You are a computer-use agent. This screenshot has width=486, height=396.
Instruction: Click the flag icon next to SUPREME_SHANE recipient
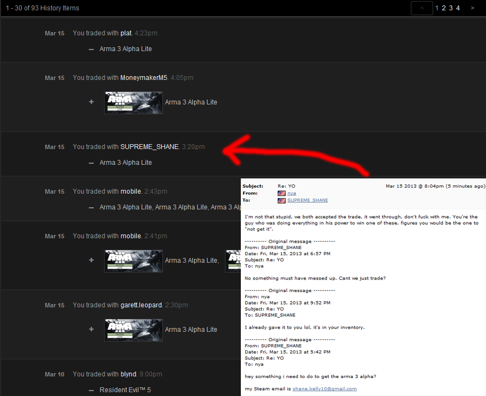(282, 201)
